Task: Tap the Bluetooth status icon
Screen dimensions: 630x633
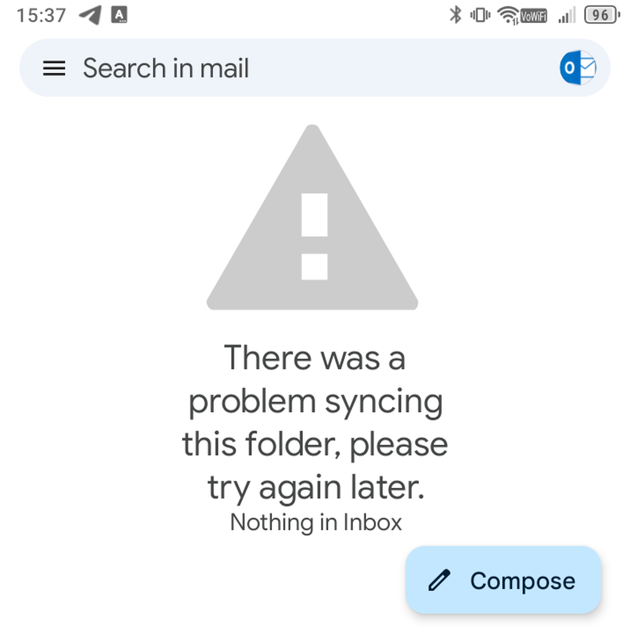Action: (455, 15)
